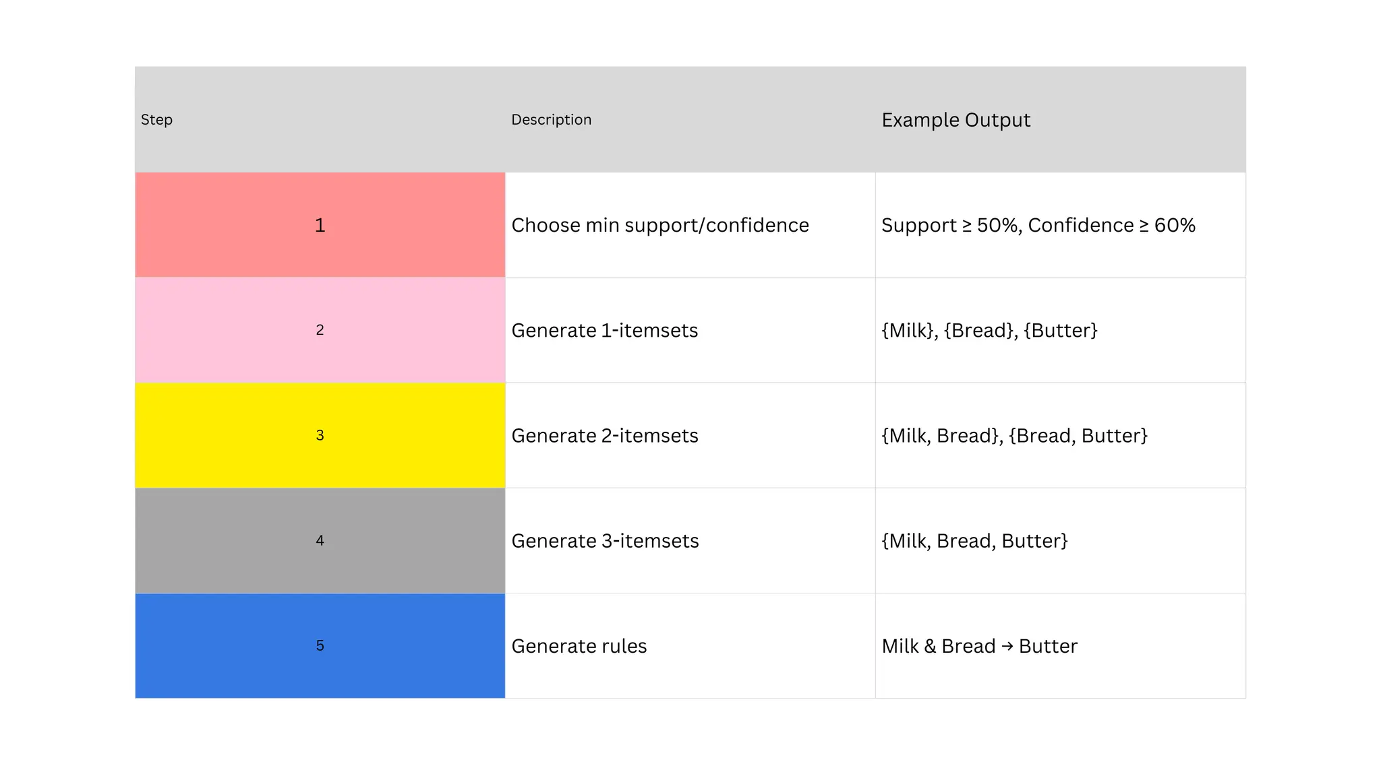Screen dimensions: 1381x776
Task: Select the '{Milk, Bread}' two-item itemset text
Action: [941, 435]
